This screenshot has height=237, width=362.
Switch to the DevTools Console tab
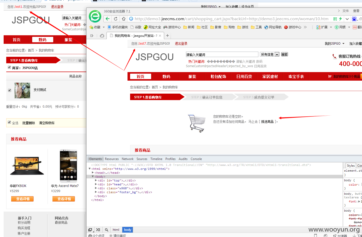[x=196, y=159]
